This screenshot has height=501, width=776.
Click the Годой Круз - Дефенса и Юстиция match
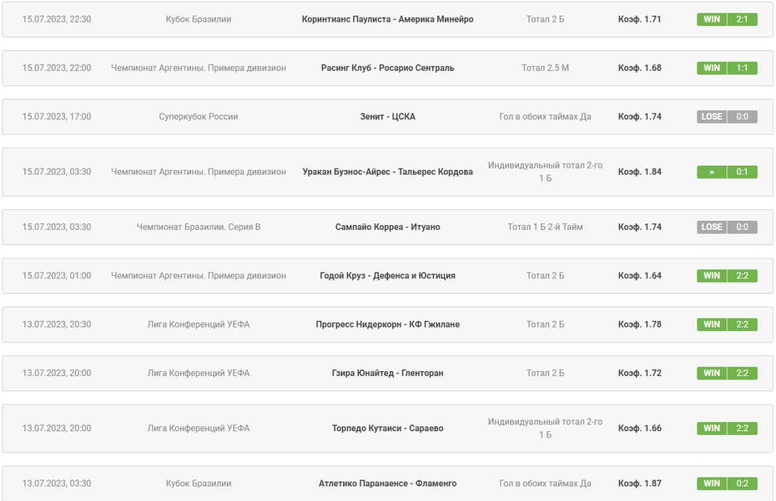pos(387,275)
